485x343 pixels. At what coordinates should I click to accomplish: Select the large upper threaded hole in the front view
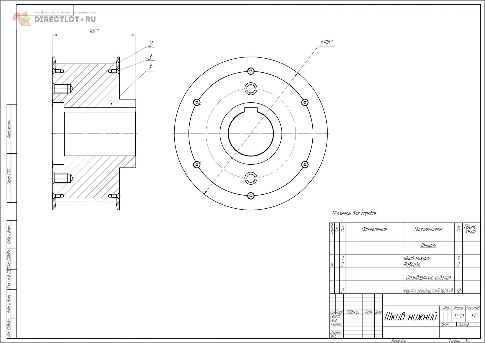[251, 89]
